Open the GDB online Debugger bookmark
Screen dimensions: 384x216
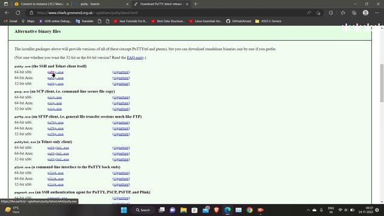click(55, 22)
